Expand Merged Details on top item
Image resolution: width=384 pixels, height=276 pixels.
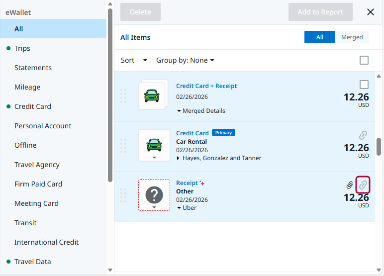click(201, 111)
